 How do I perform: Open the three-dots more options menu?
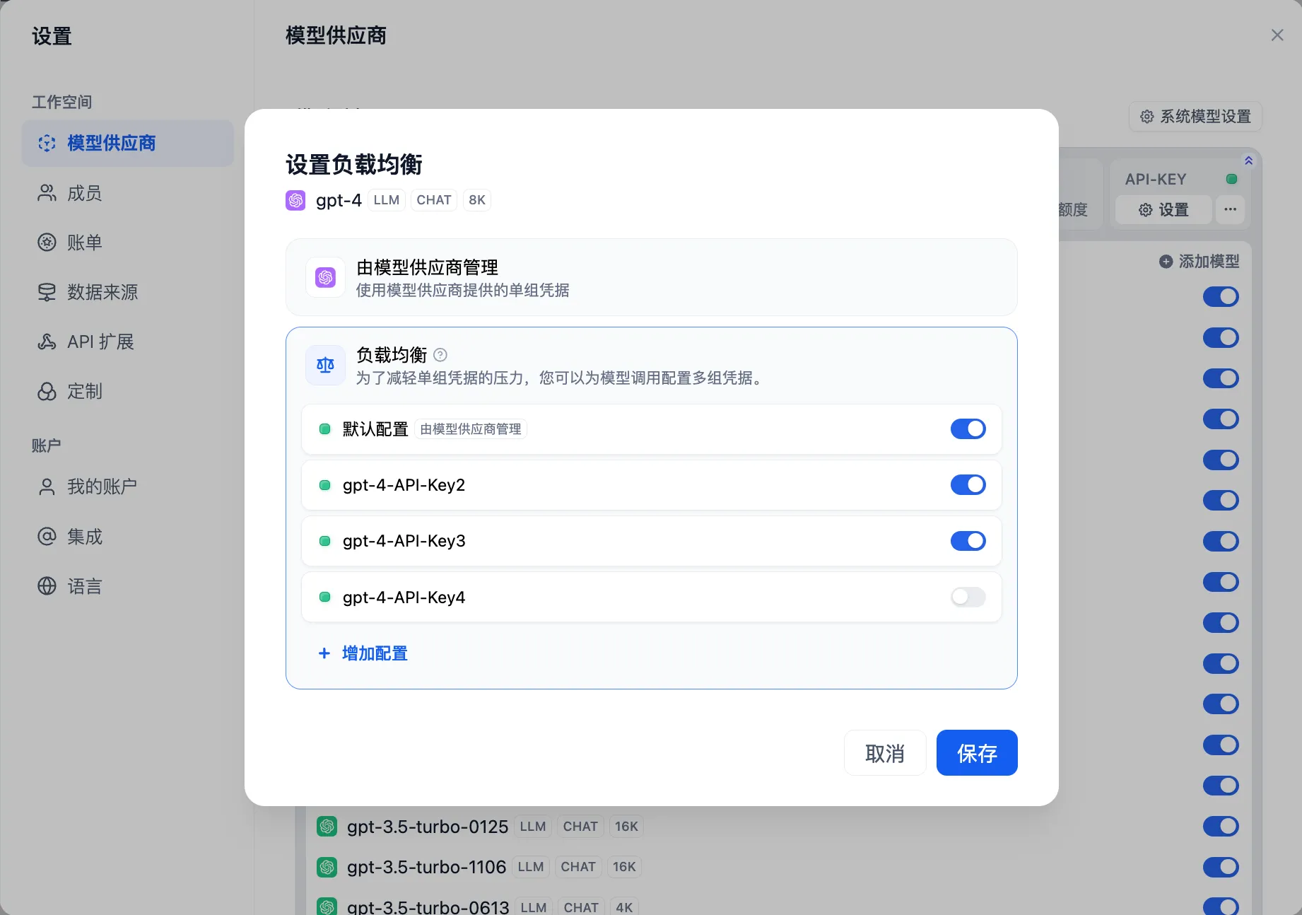[x=1230, y=209]
